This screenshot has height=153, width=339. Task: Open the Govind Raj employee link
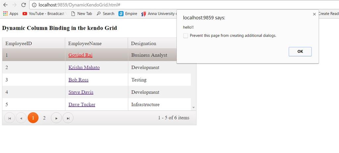pyautogui.click(x=80, y=55)
